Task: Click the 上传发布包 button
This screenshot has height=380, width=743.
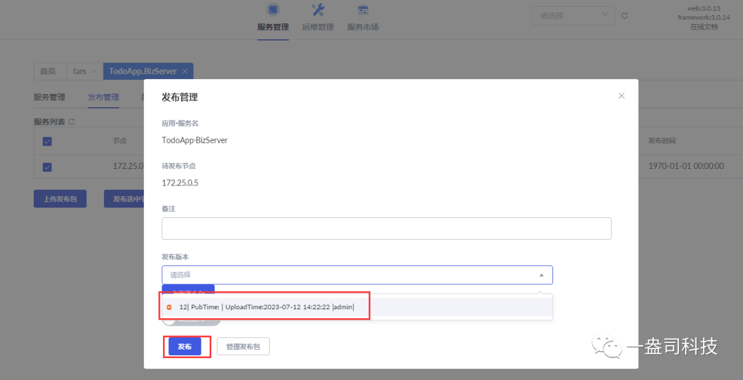Action: point(60,199)
